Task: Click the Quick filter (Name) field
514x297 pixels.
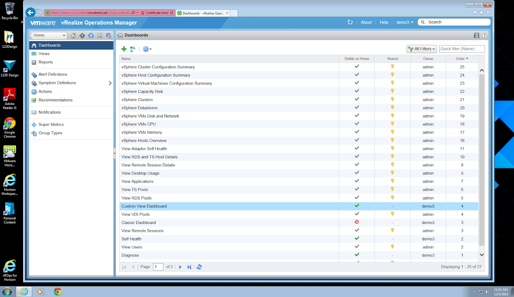Action: [462, 49]
